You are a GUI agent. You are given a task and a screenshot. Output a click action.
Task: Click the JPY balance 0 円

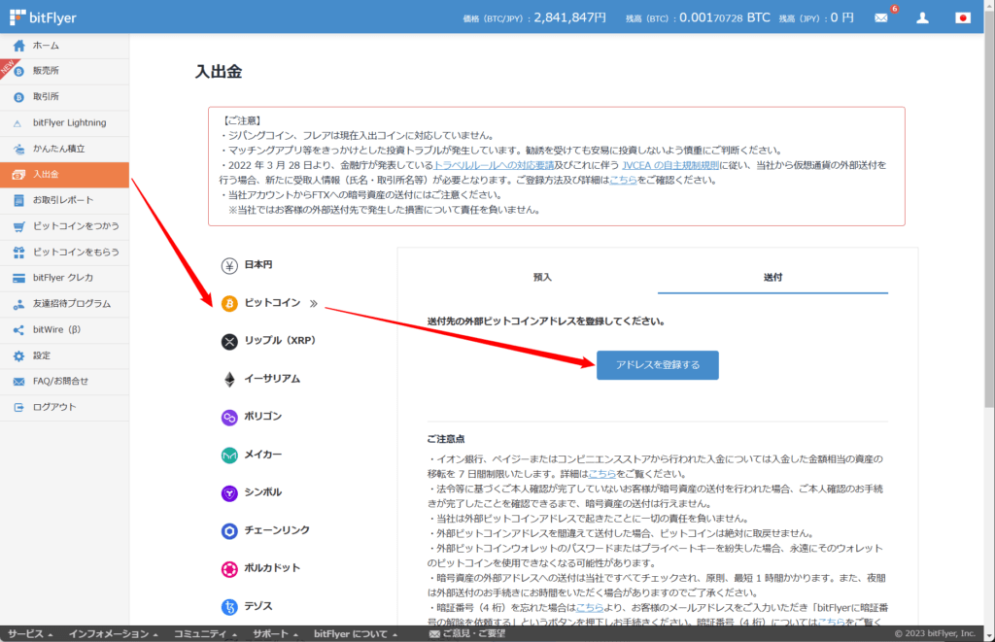pyautogui.click(x=842, y=17)
